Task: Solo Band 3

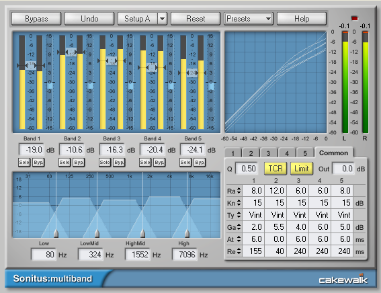Action: tap(105, 162)
